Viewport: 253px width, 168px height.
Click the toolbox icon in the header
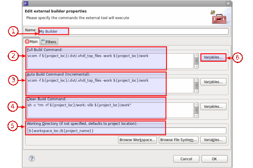pyautogui.click(x=218, y=17)
